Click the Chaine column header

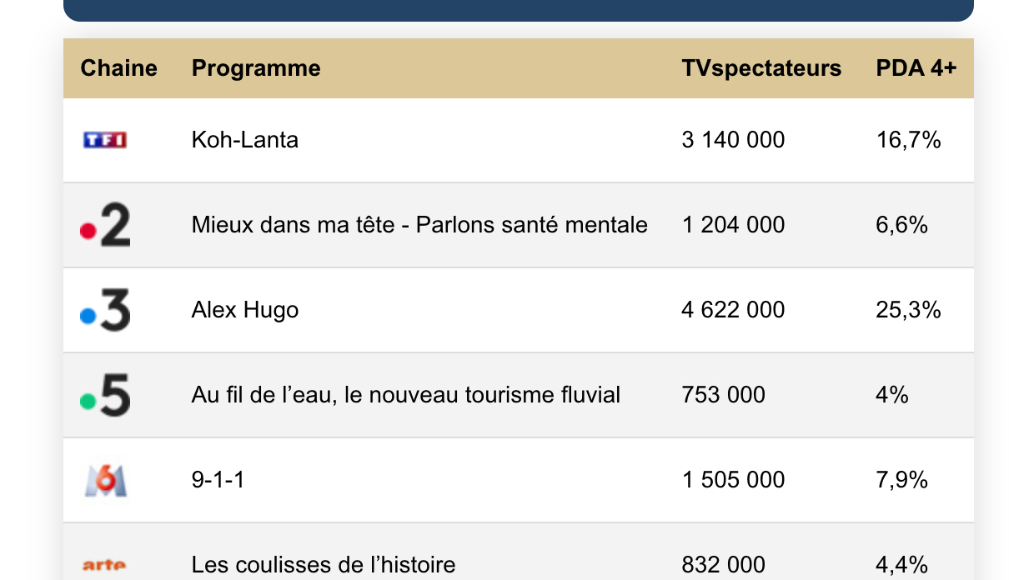tap(118, 68)
